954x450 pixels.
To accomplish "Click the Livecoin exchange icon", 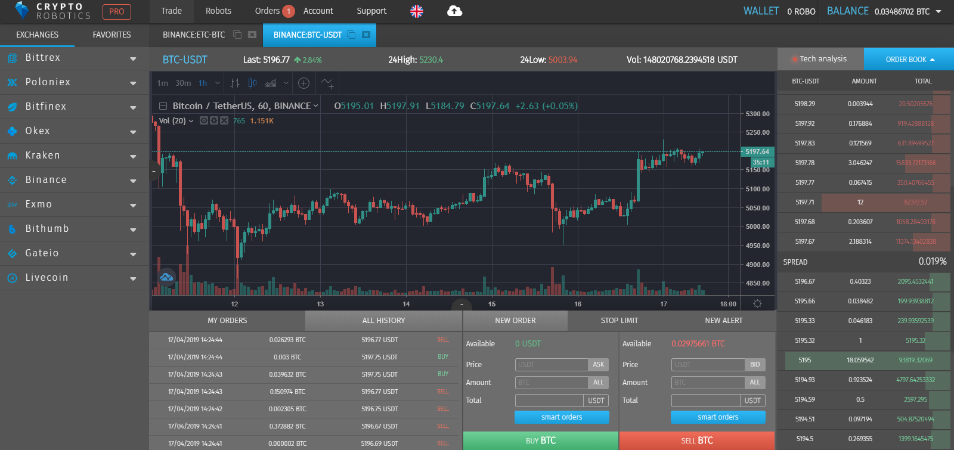I will click(12, 278).
